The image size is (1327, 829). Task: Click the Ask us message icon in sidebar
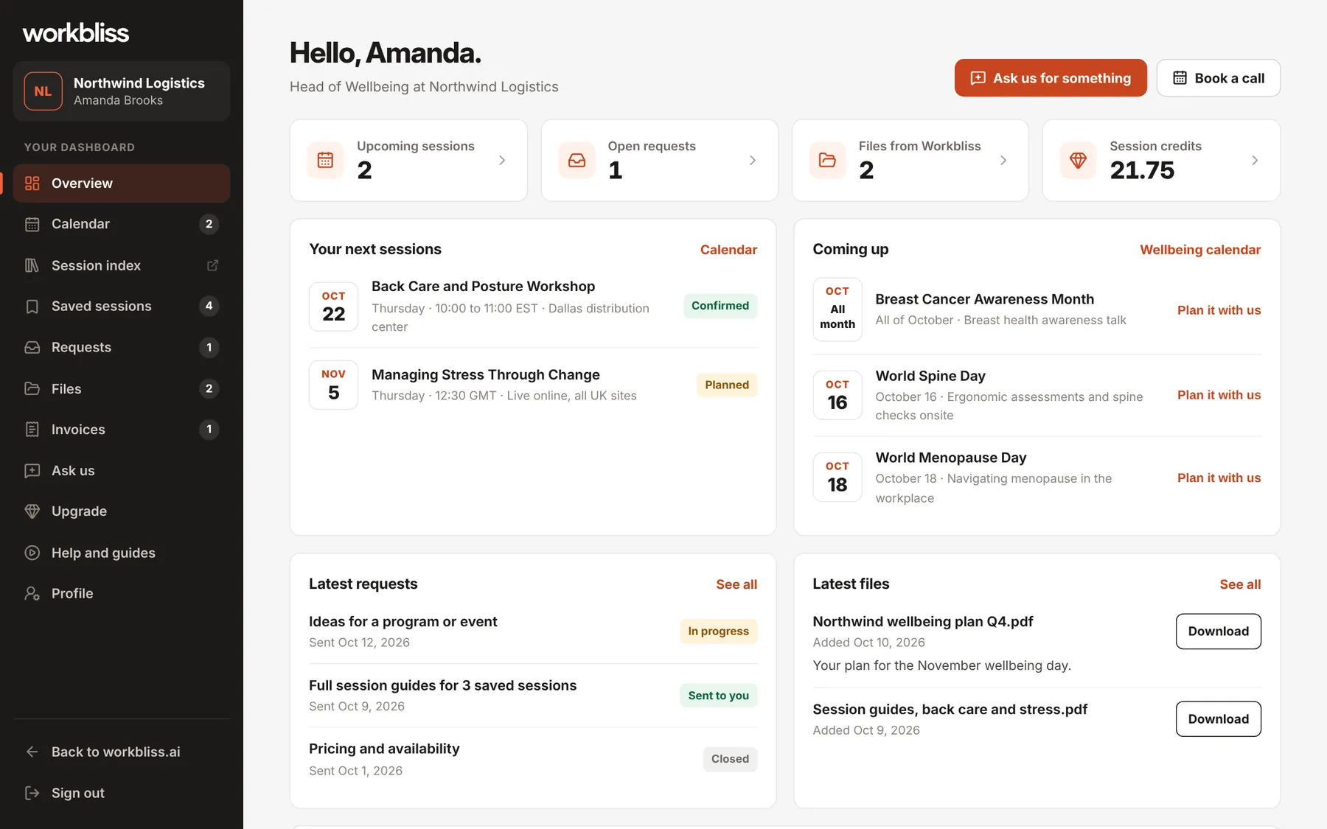point(32,471)
